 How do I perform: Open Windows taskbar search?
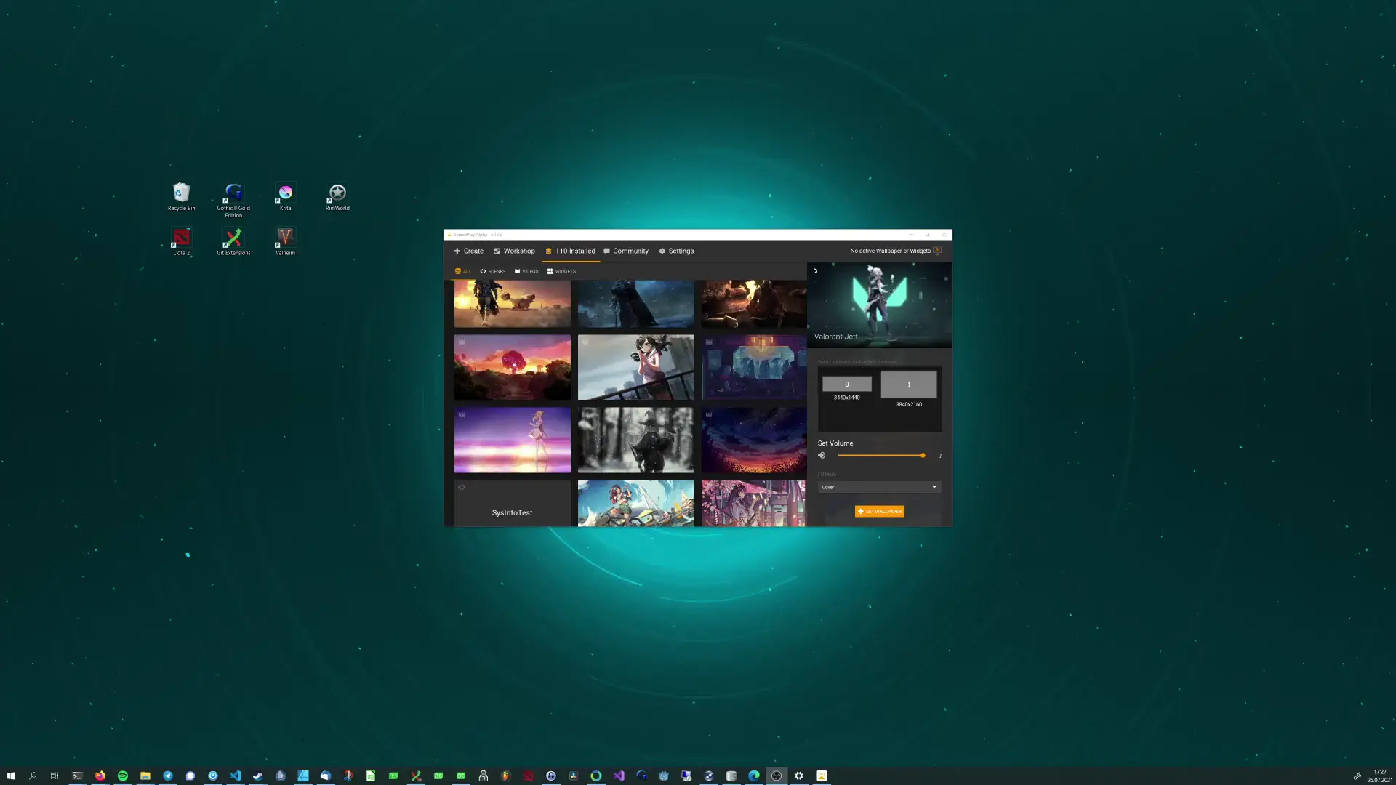click(33, 776)
